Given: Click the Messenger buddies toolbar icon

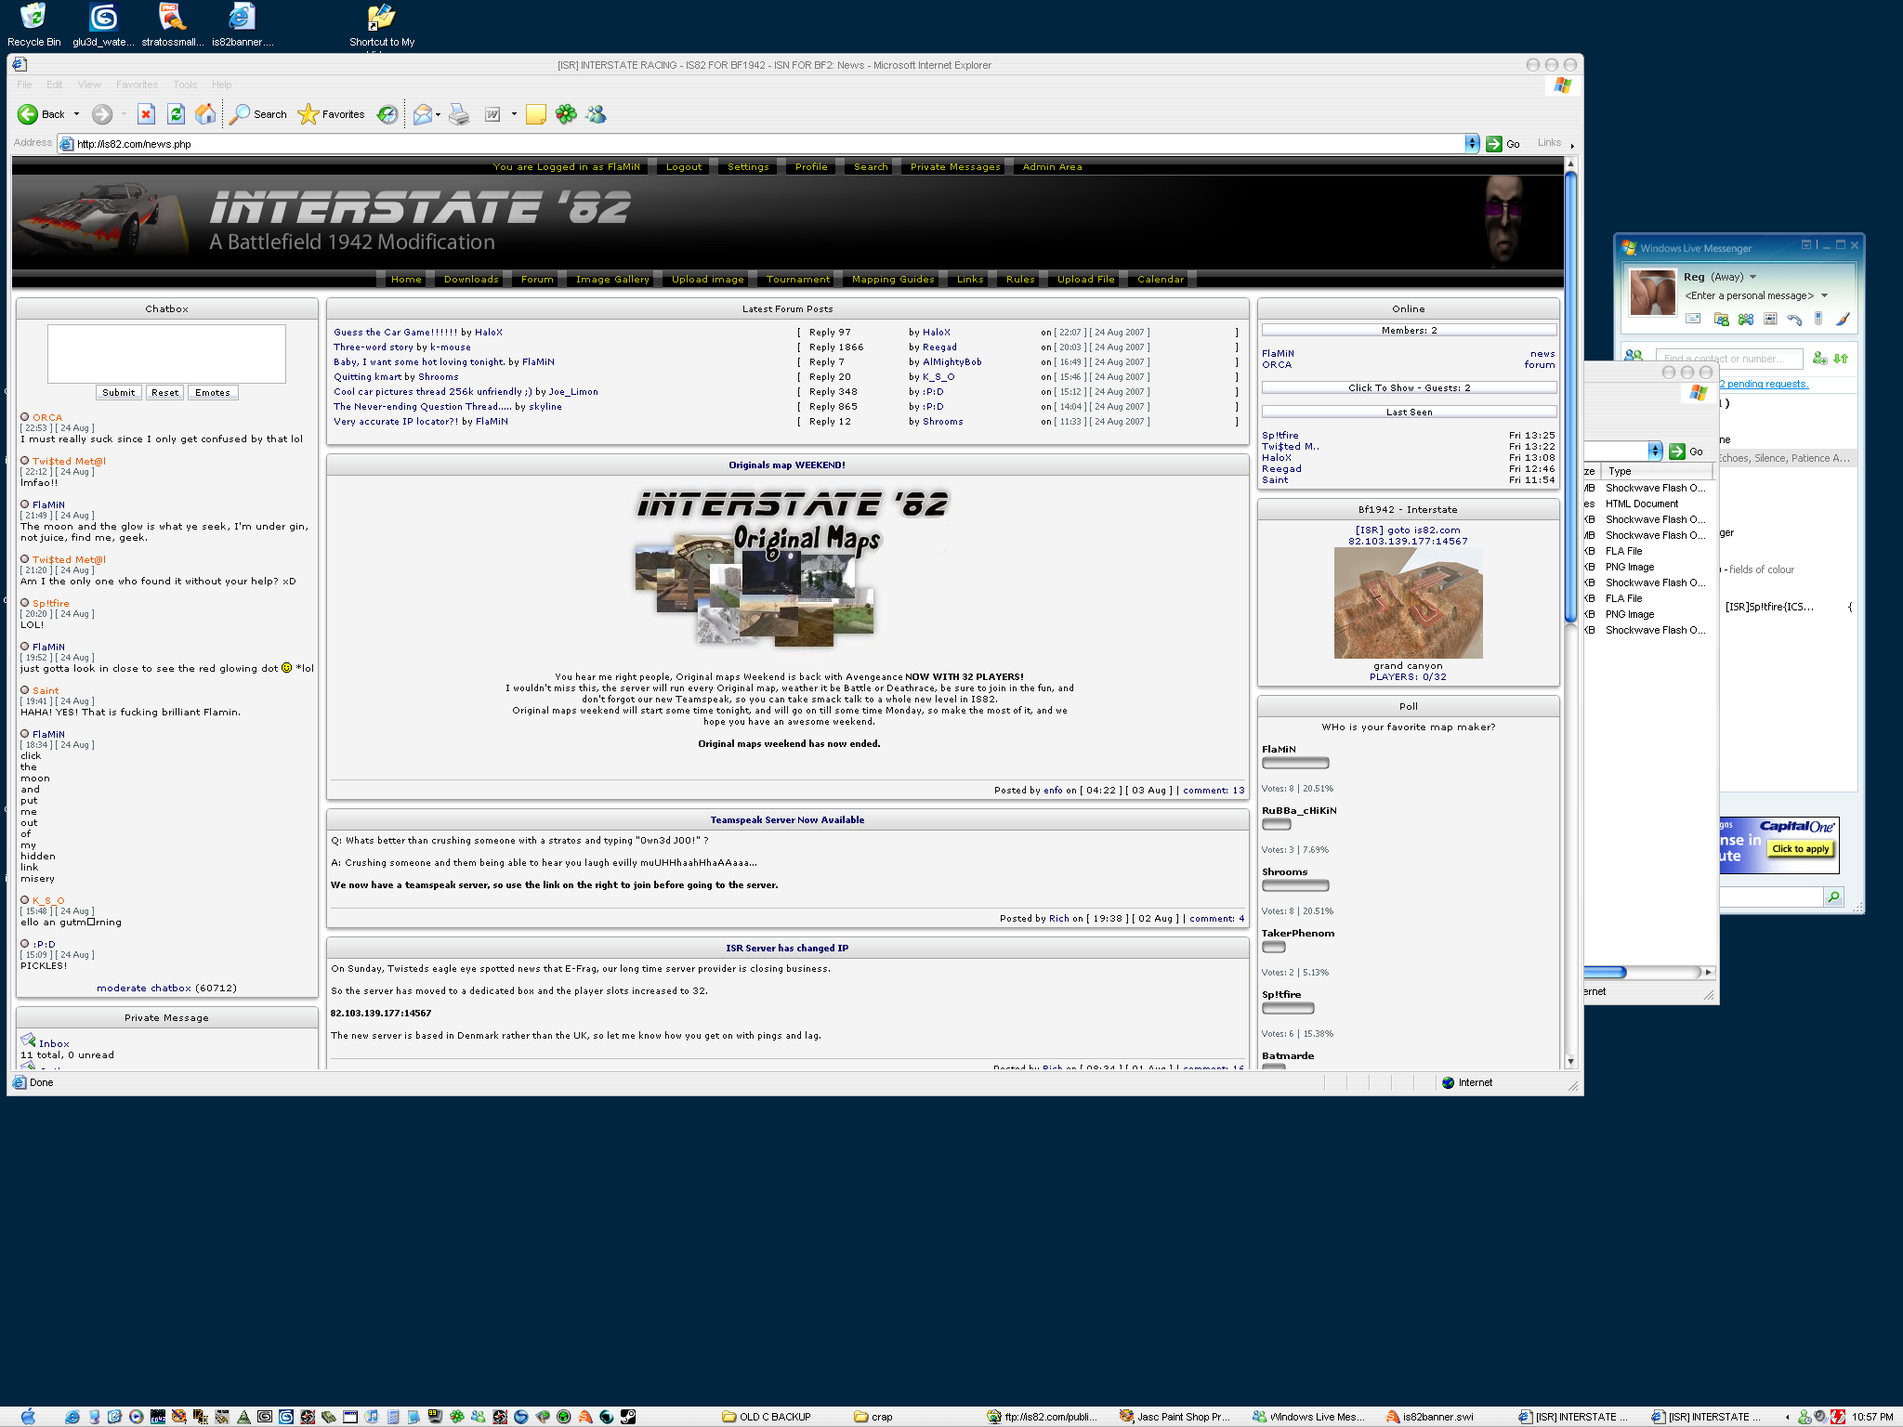Looking at the screenshot, I should (x=597, y=114).
